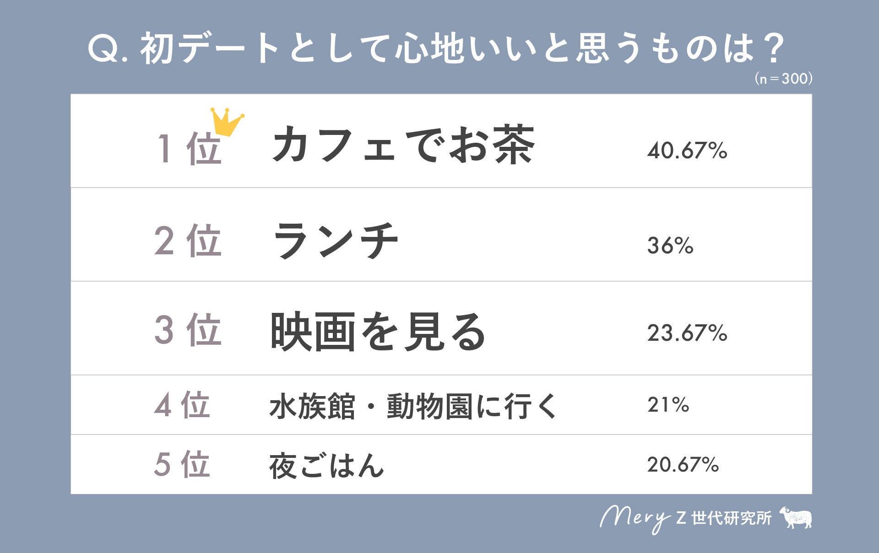Click the yellow crown icon
This screenshot has height=553, width=879.
click(227, 122)
